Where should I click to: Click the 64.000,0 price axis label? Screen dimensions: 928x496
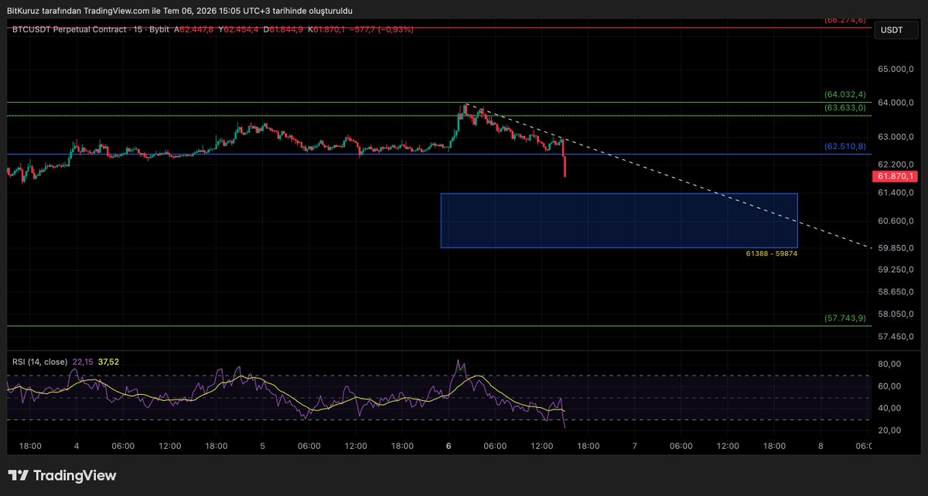click(896, 104)
